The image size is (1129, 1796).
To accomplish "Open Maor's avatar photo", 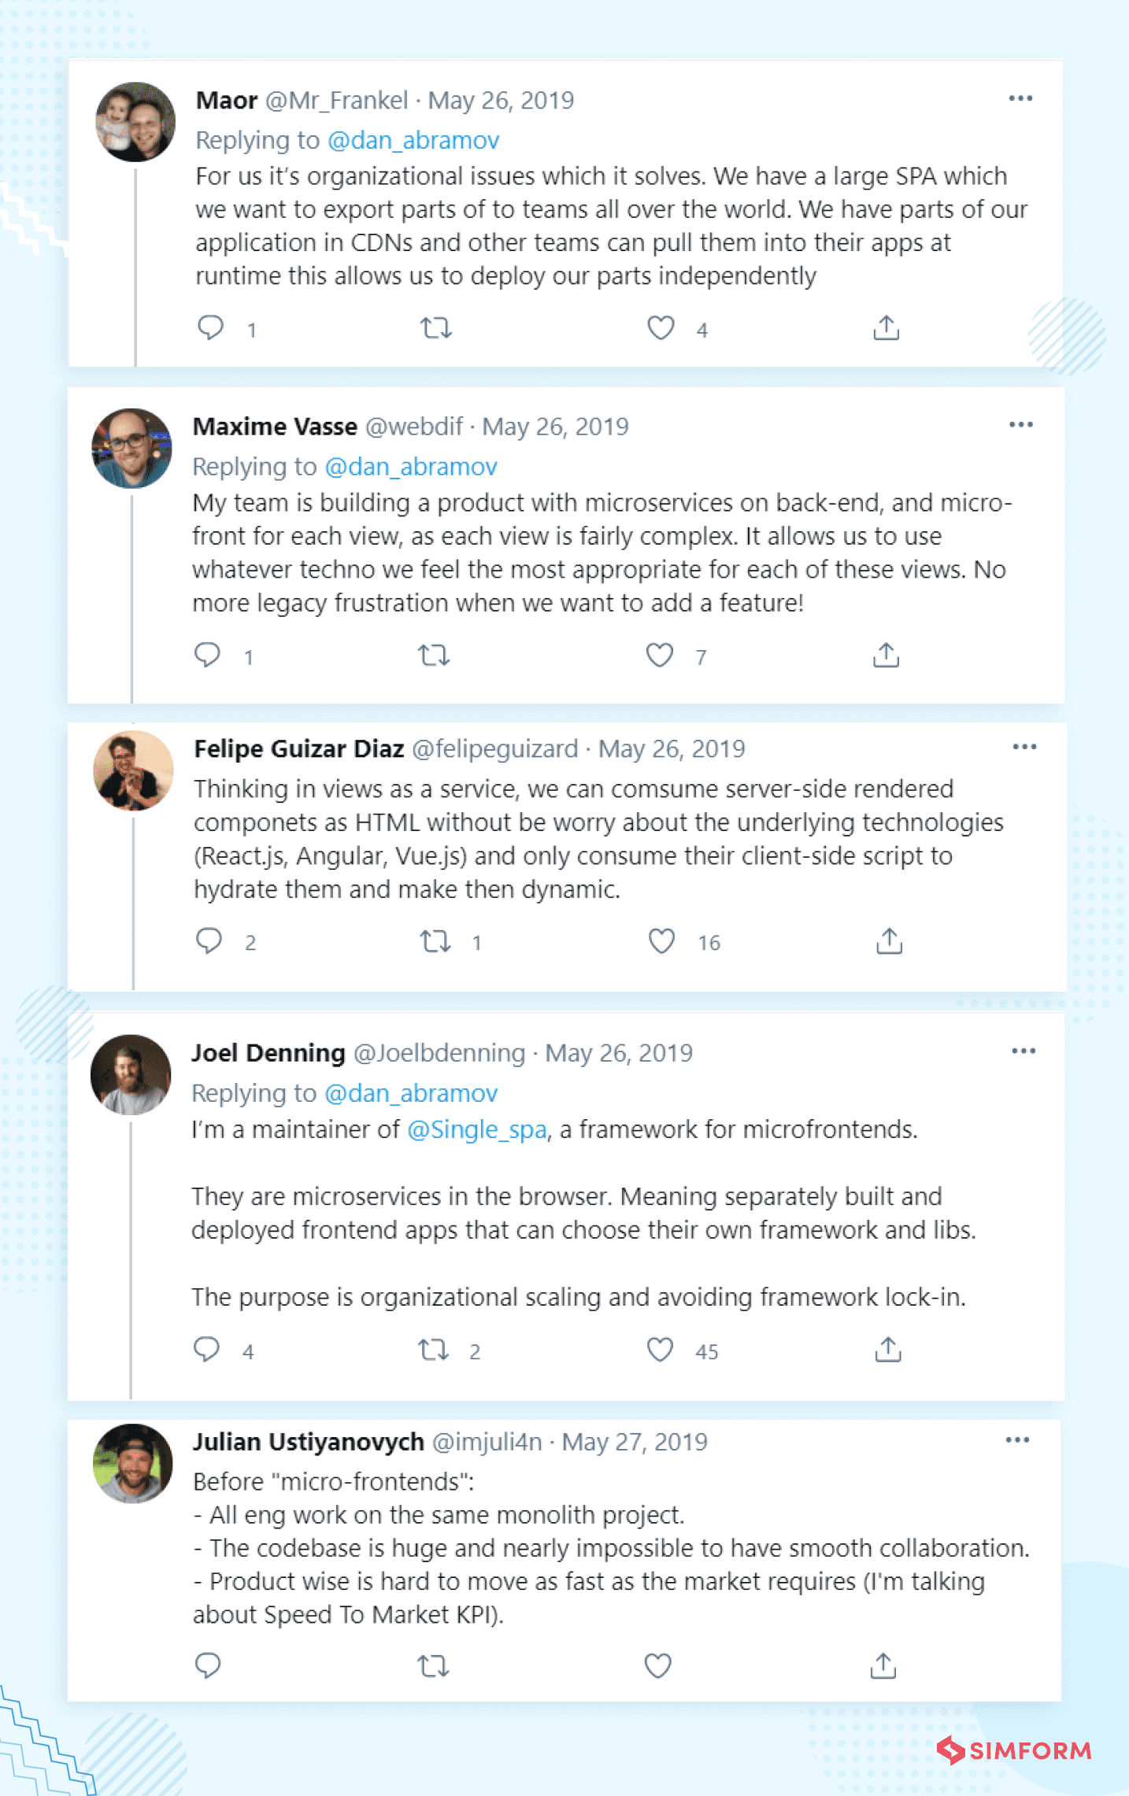I will point(135,122).
